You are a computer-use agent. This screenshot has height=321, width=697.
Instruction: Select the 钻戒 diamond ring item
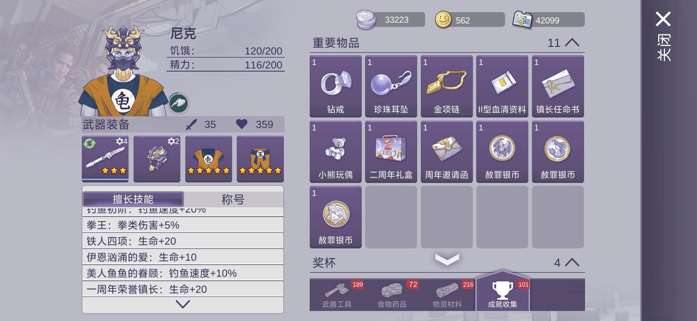[336, 86]
